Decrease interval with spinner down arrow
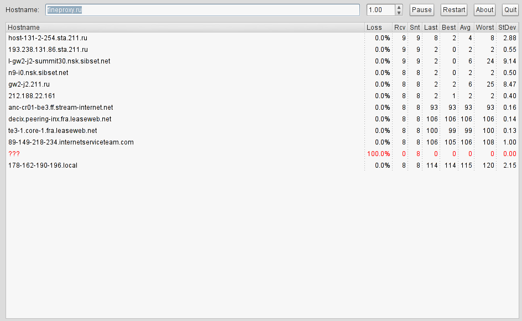The width and height of the screenshot is (522, 321). point(399,13)
